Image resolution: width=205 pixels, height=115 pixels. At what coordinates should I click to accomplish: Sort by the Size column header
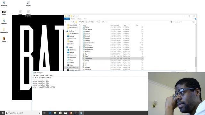(x=137, y=25)
